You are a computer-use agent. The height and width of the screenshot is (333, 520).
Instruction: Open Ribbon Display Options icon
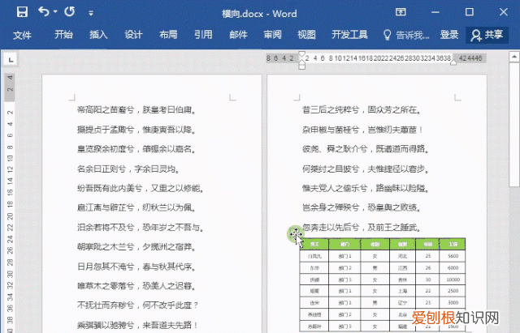(x=401, y=13)
